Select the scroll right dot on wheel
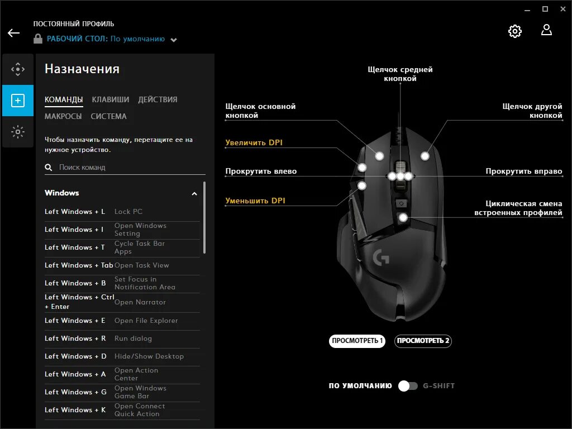572x429 pixels. click(408, 177)
